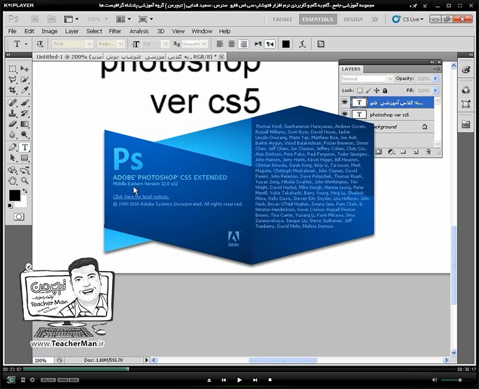Select the Move tool
Image resolution: width=479 pixels, height=389 pixels.
[x=25, y=69]
